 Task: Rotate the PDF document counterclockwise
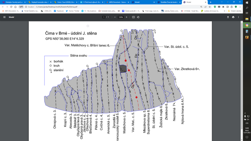(138, 17)
